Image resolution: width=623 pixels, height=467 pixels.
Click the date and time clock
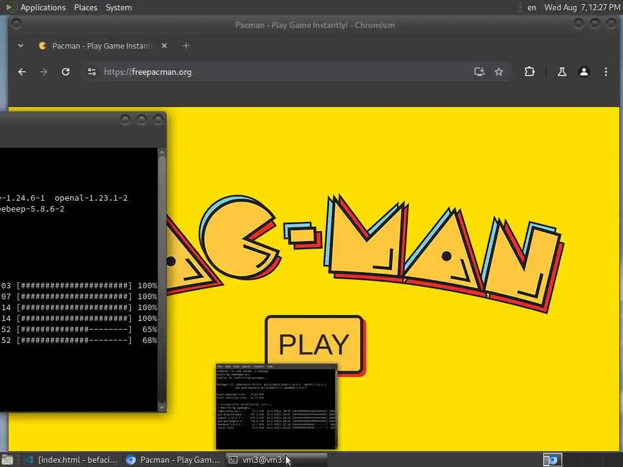tap(582, 7)
